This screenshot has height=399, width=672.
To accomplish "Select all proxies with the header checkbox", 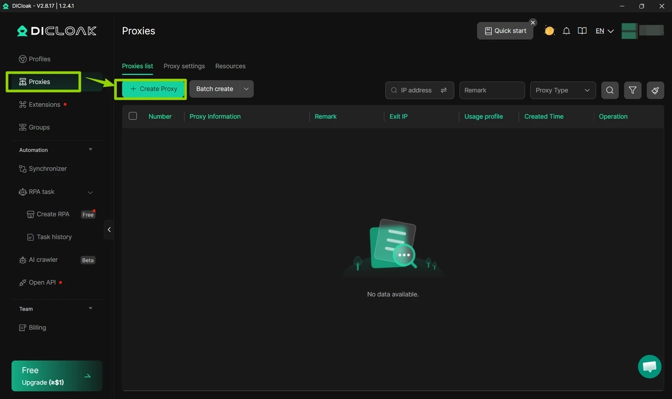I will click(133, 115).
